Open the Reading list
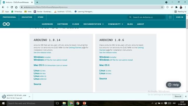Screen dimensions: 188x106 (x=180, y=11)
